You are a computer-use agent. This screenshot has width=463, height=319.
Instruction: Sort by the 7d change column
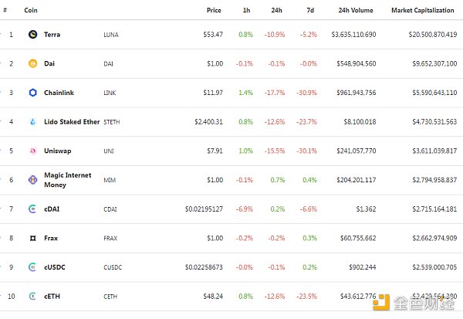pos(310,10)
